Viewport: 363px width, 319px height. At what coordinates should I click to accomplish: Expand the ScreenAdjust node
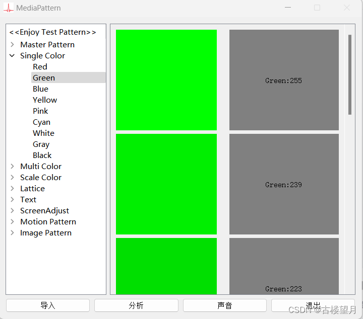[x=13, y=210]
